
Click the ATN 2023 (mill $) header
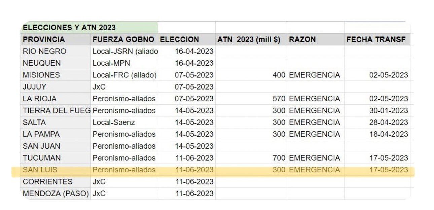tap(249, 39)
